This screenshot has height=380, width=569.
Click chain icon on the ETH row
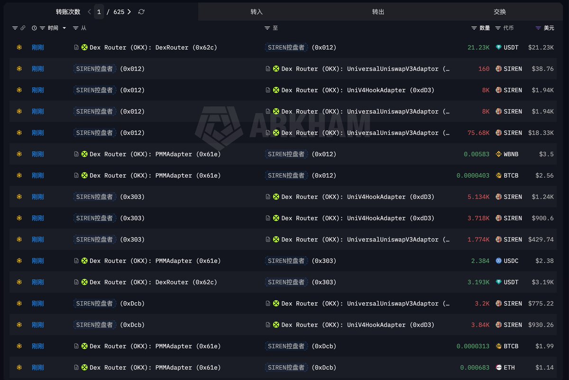click(x=19, y=368)
